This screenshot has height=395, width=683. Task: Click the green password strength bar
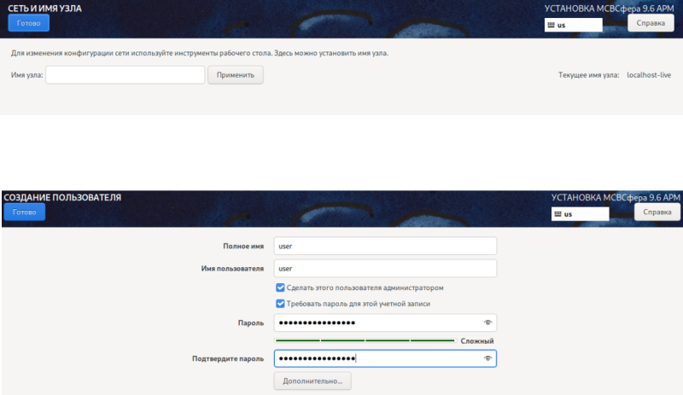click(365, 340)
